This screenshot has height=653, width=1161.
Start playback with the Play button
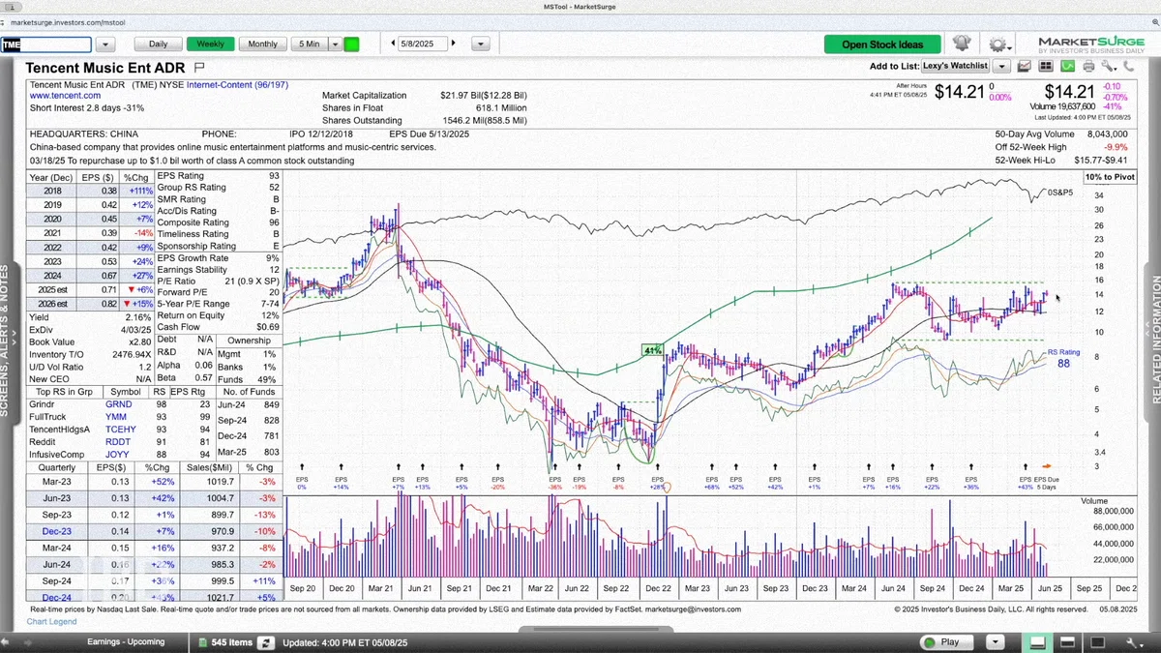coord(945,641)
